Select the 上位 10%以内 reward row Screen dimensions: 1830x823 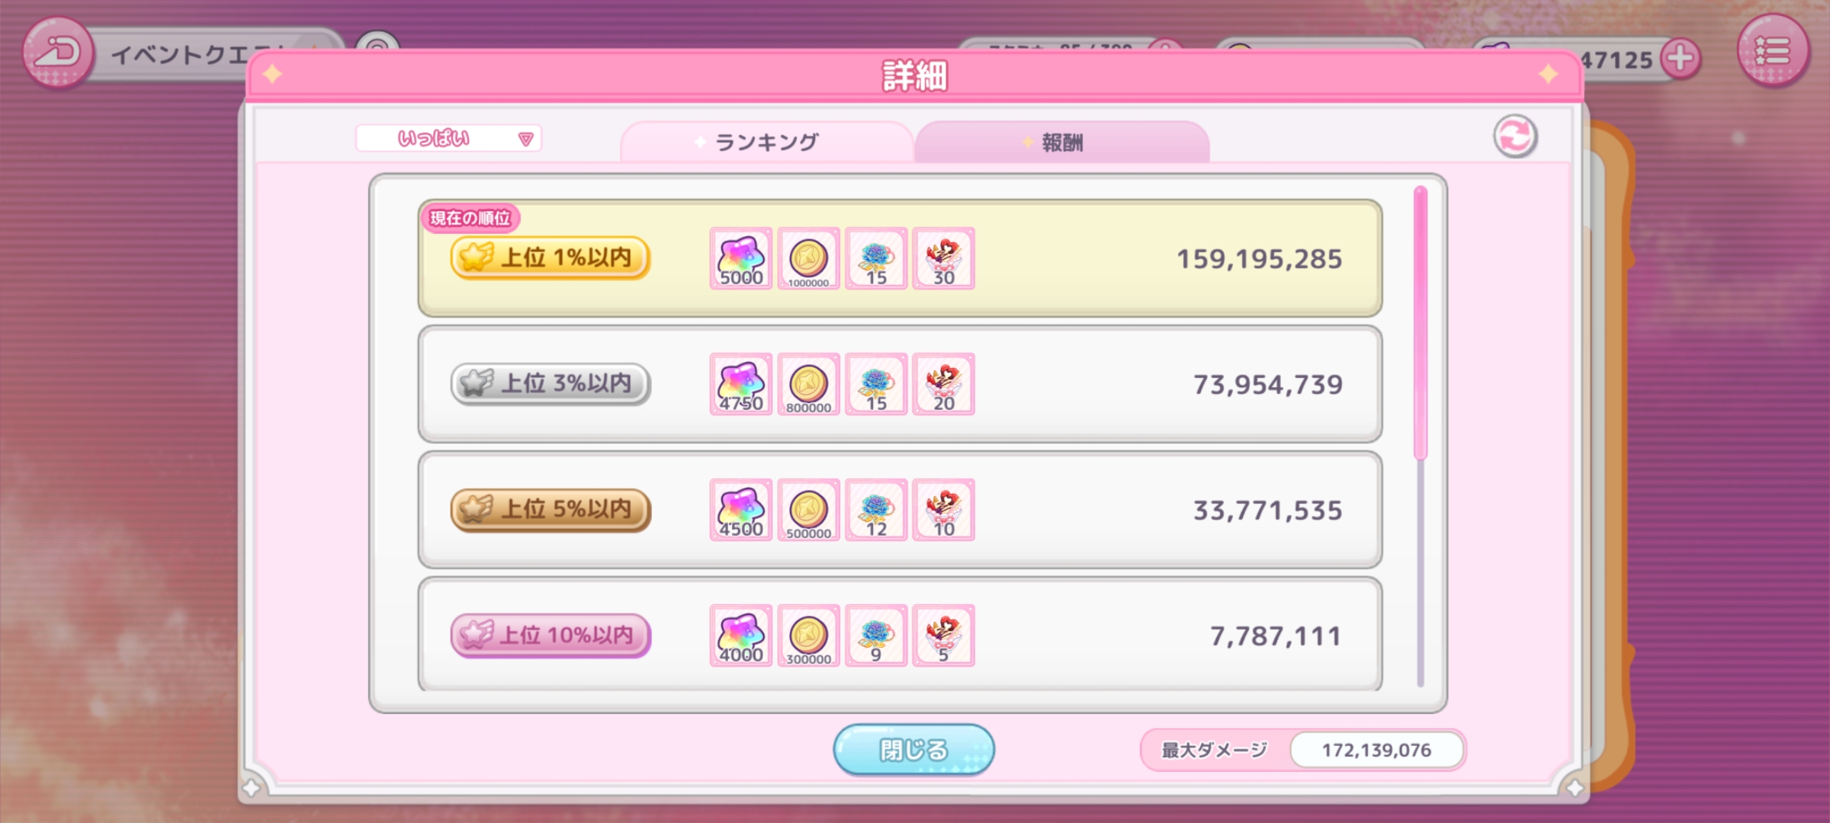(900, 634)
